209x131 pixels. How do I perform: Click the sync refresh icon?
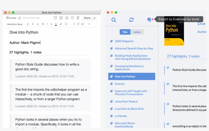coord(131,20)
